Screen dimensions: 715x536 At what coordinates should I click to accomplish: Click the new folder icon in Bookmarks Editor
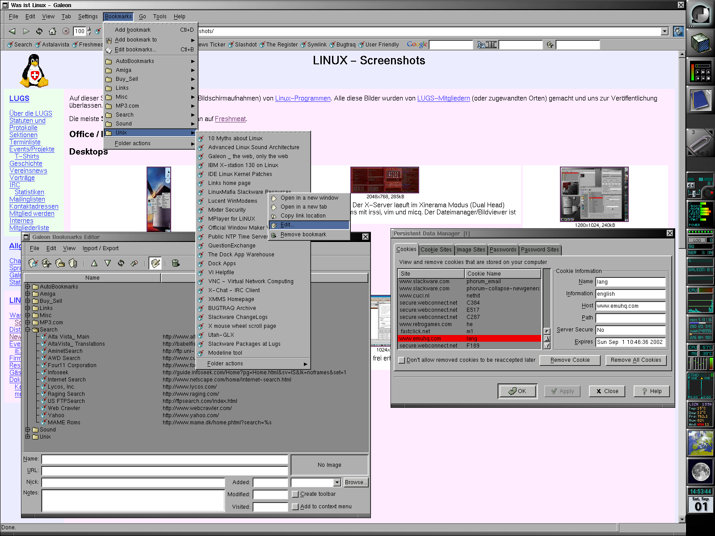click(x=60, y=263)
